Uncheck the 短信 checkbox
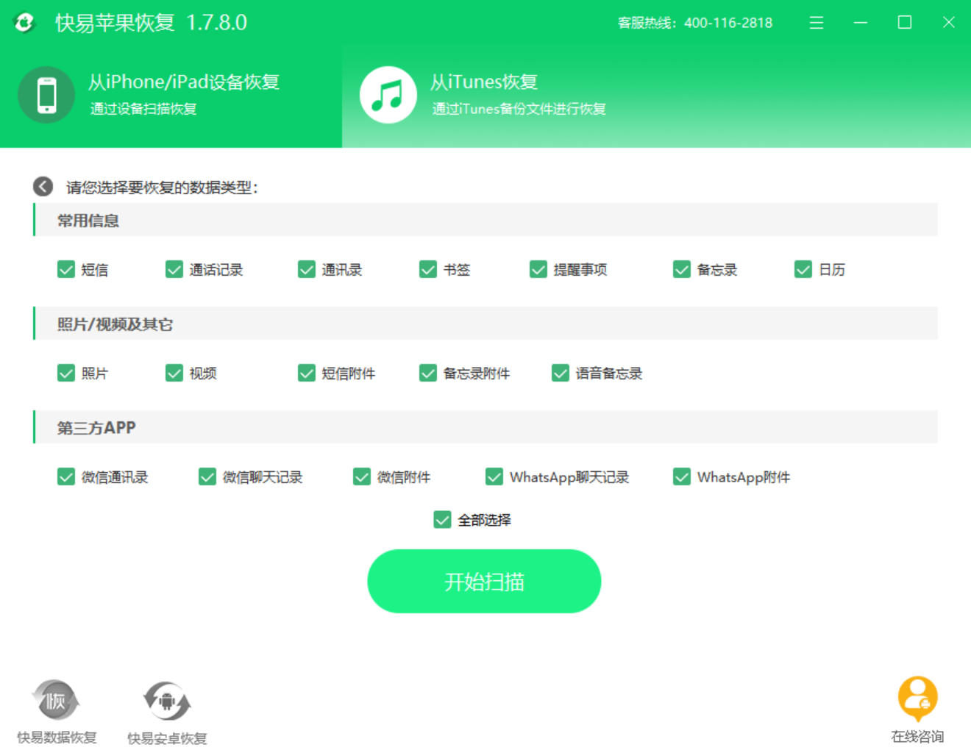971x750 pixels. [x=65, y=269]
